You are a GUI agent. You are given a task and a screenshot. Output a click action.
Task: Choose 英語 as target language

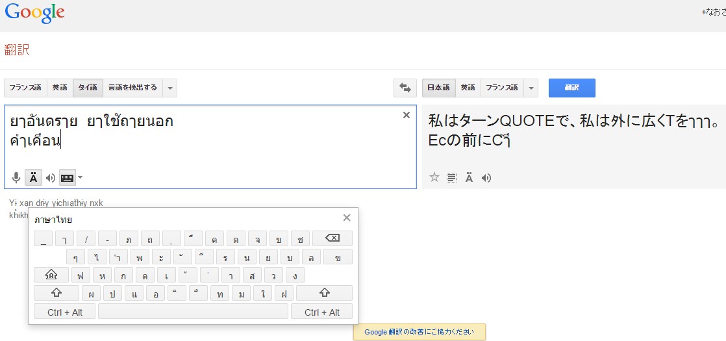[468, 88]
